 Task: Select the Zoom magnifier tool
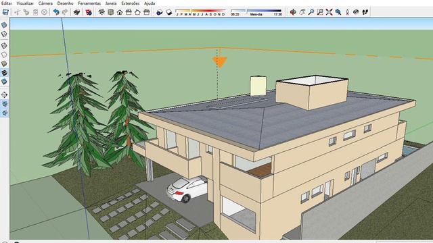pos(311,12)
